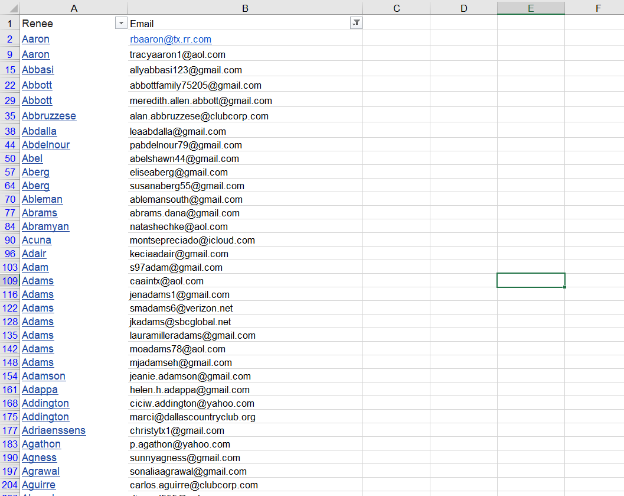Viewport: 624px width, 496px height.
Task: Select the column C header
Action: click(396, 8)
